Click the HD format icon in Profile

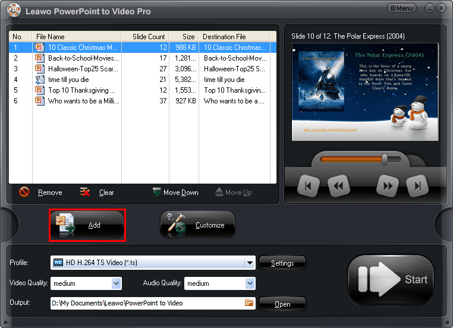pyautogui.click(x=58, y=263)
